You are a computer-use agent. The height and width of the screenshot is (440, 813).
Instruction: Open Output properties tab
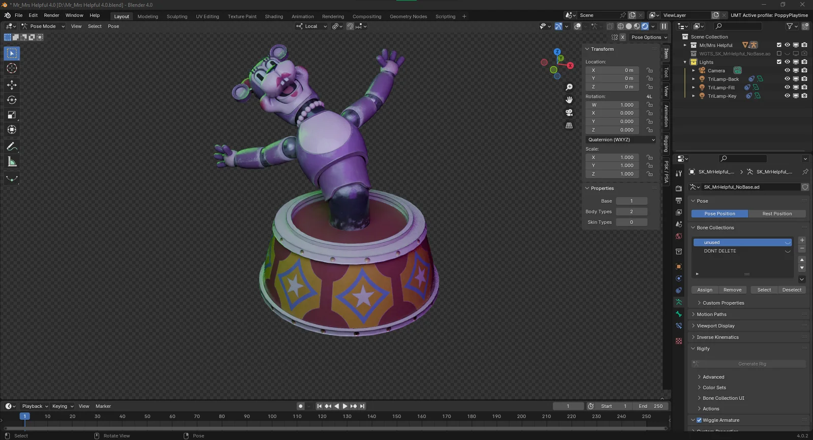tap(679, 200)
